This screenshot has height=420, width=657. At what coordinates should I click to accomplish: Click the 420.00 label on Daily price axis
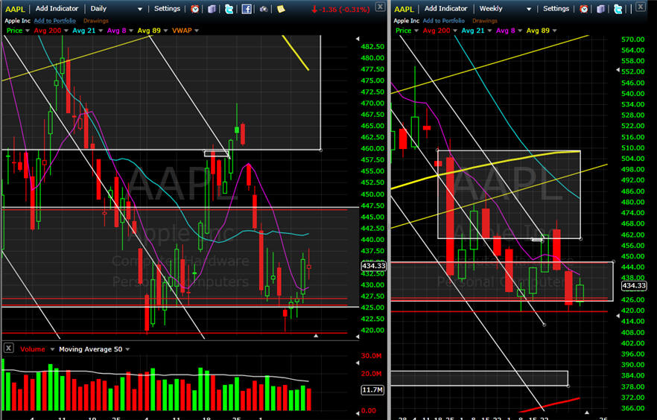(372, 330)
